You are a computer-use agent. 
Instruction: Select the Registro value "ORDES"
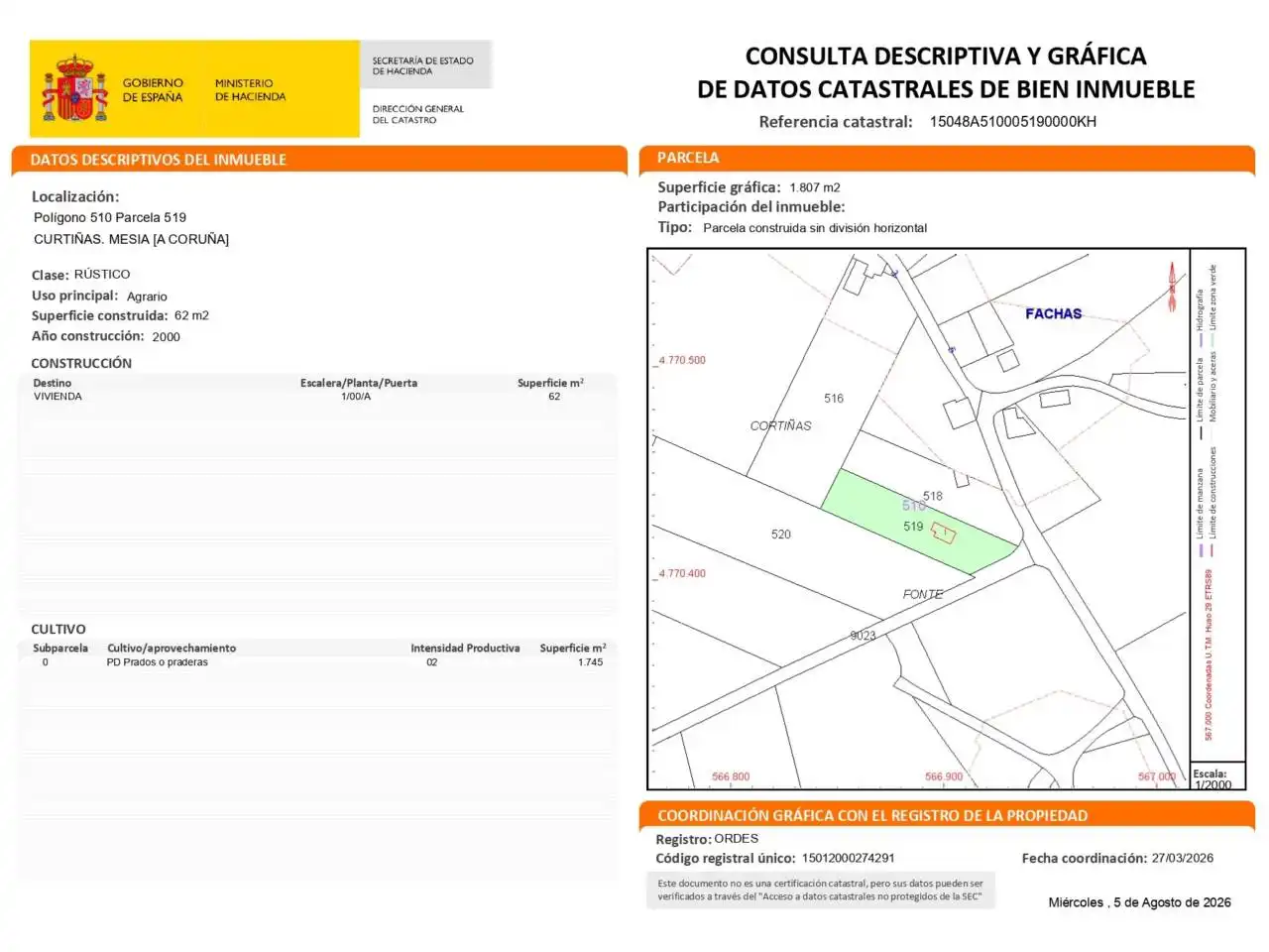(x=737, y=839)
